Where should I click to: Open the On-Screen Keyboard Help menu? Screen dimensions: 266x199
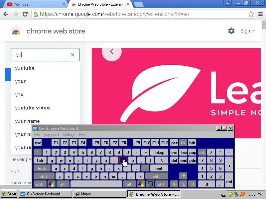click(x=83, y=135)
